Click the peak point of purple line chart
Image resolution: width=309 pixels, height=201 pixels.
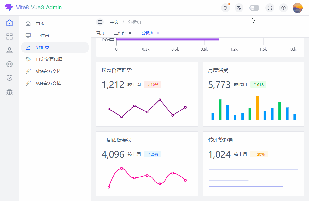[x=160, y=100]
